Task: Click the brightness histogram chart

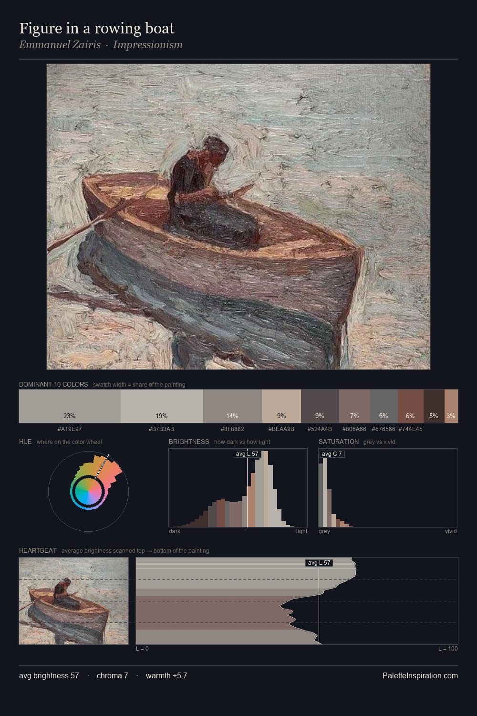Action: [238, 488]
